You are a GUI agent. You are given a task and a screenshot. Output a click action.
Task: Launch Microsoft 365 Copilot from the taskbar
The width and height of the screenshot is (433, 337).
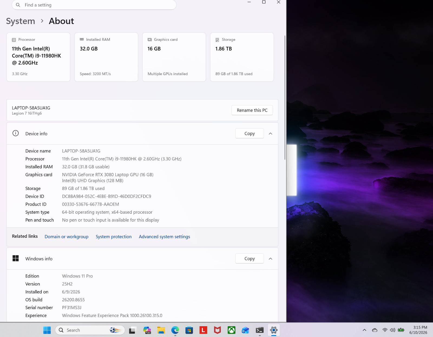pos(147,330)
